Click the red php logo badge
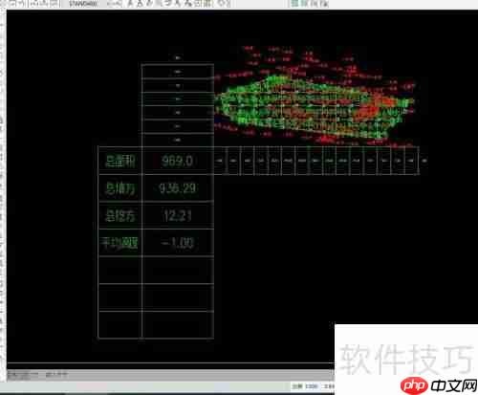 414,385
